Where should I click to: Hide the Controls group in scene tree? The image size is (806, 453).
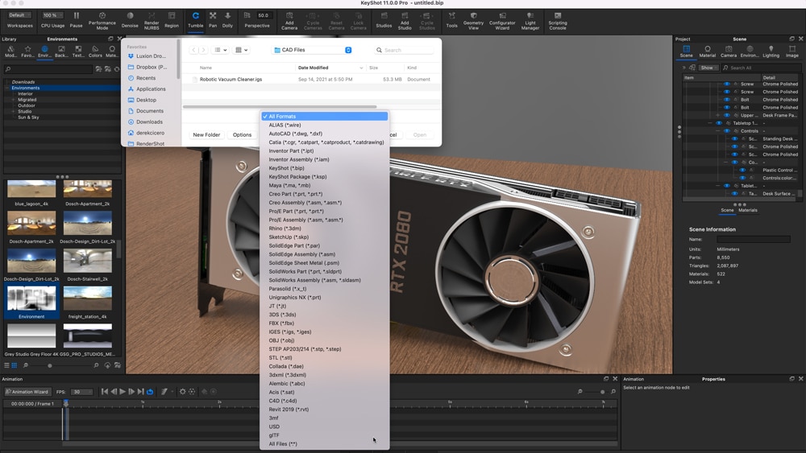(x=726, y=131)
